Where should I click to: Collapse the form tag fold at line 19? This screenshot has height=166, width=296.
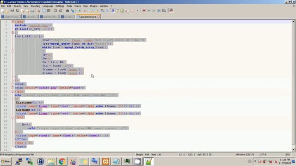(x=13, y=88)
